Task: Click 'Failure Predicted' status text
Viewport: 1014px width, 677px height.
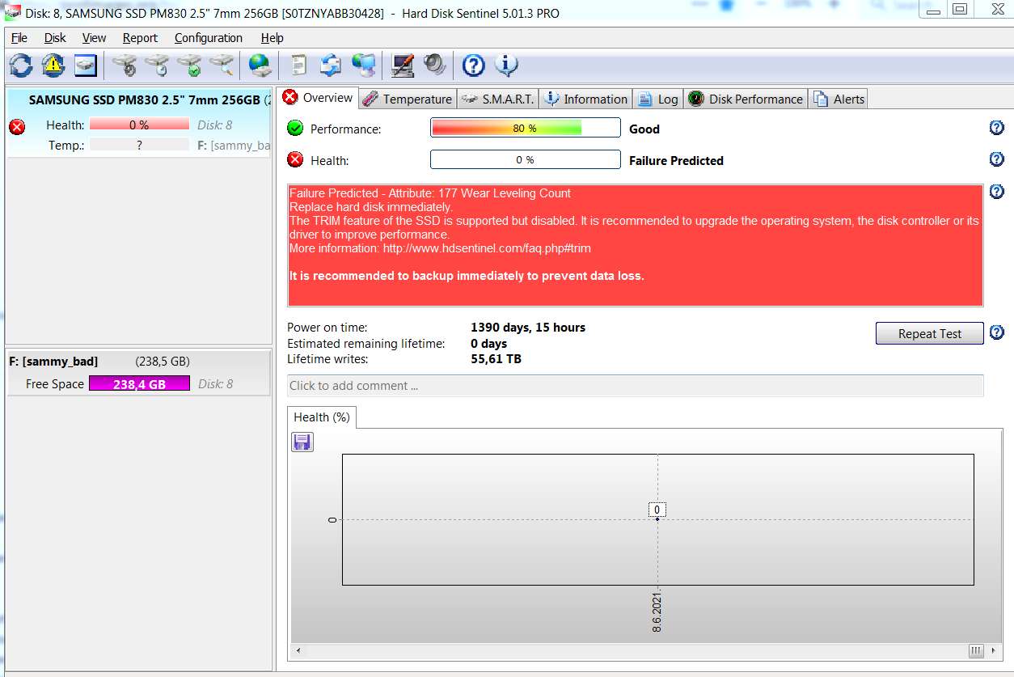Action: click(676, 160)
